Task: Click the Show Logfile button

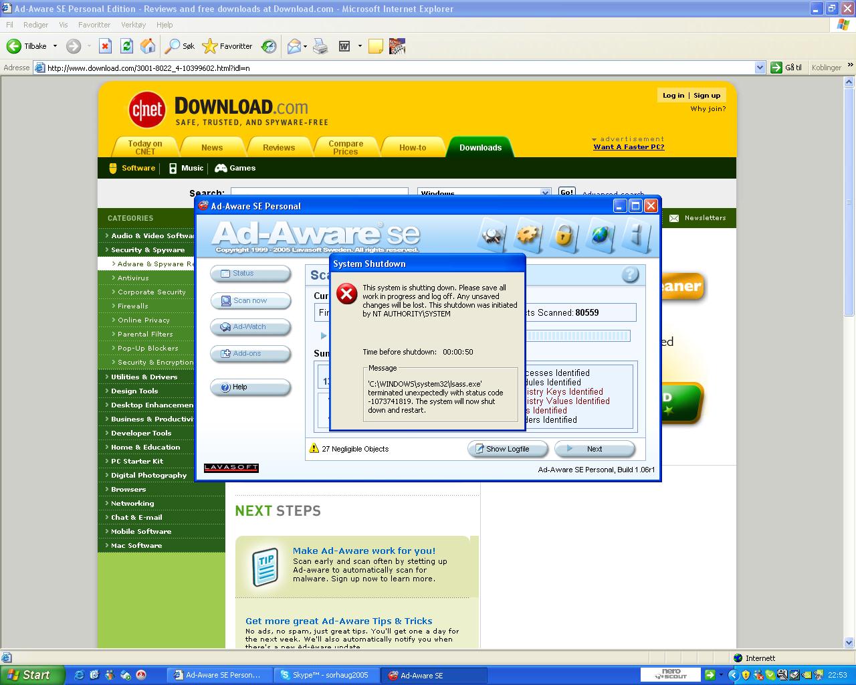Action: (508, 449)
